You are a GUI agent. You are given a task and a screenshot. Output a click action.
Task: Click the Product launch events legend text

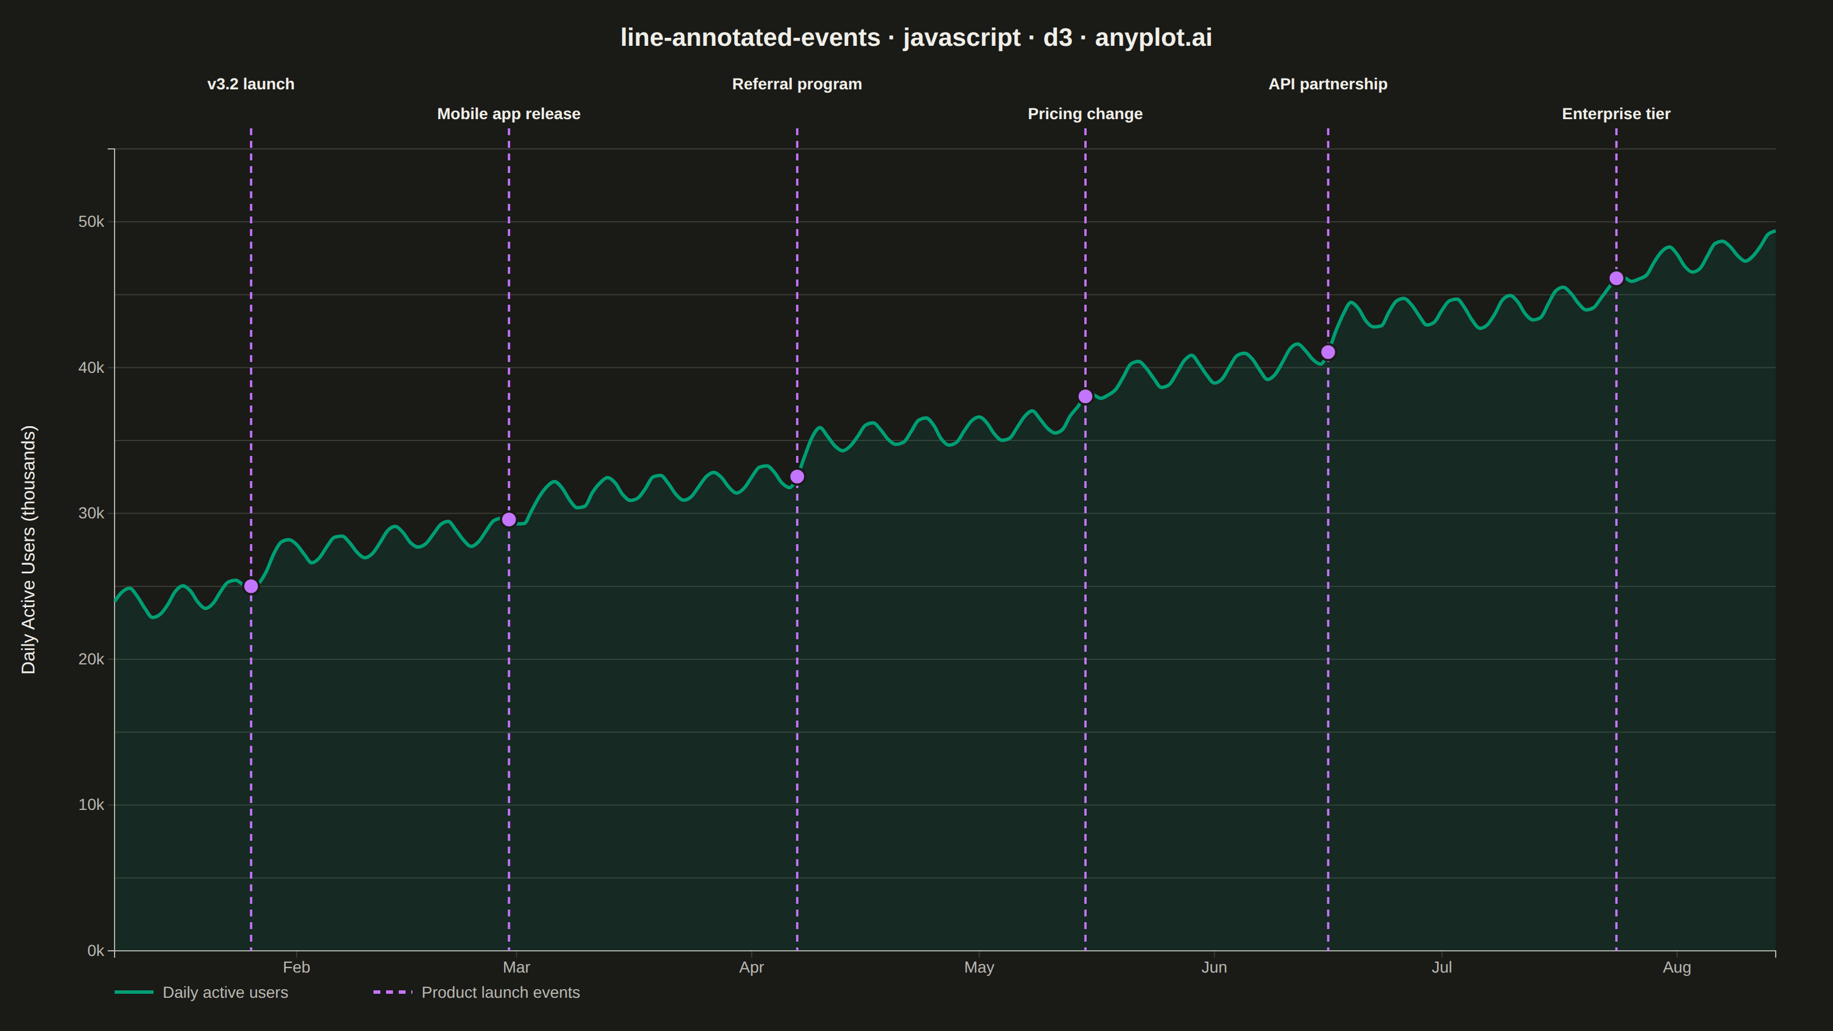tap(501, 993)
